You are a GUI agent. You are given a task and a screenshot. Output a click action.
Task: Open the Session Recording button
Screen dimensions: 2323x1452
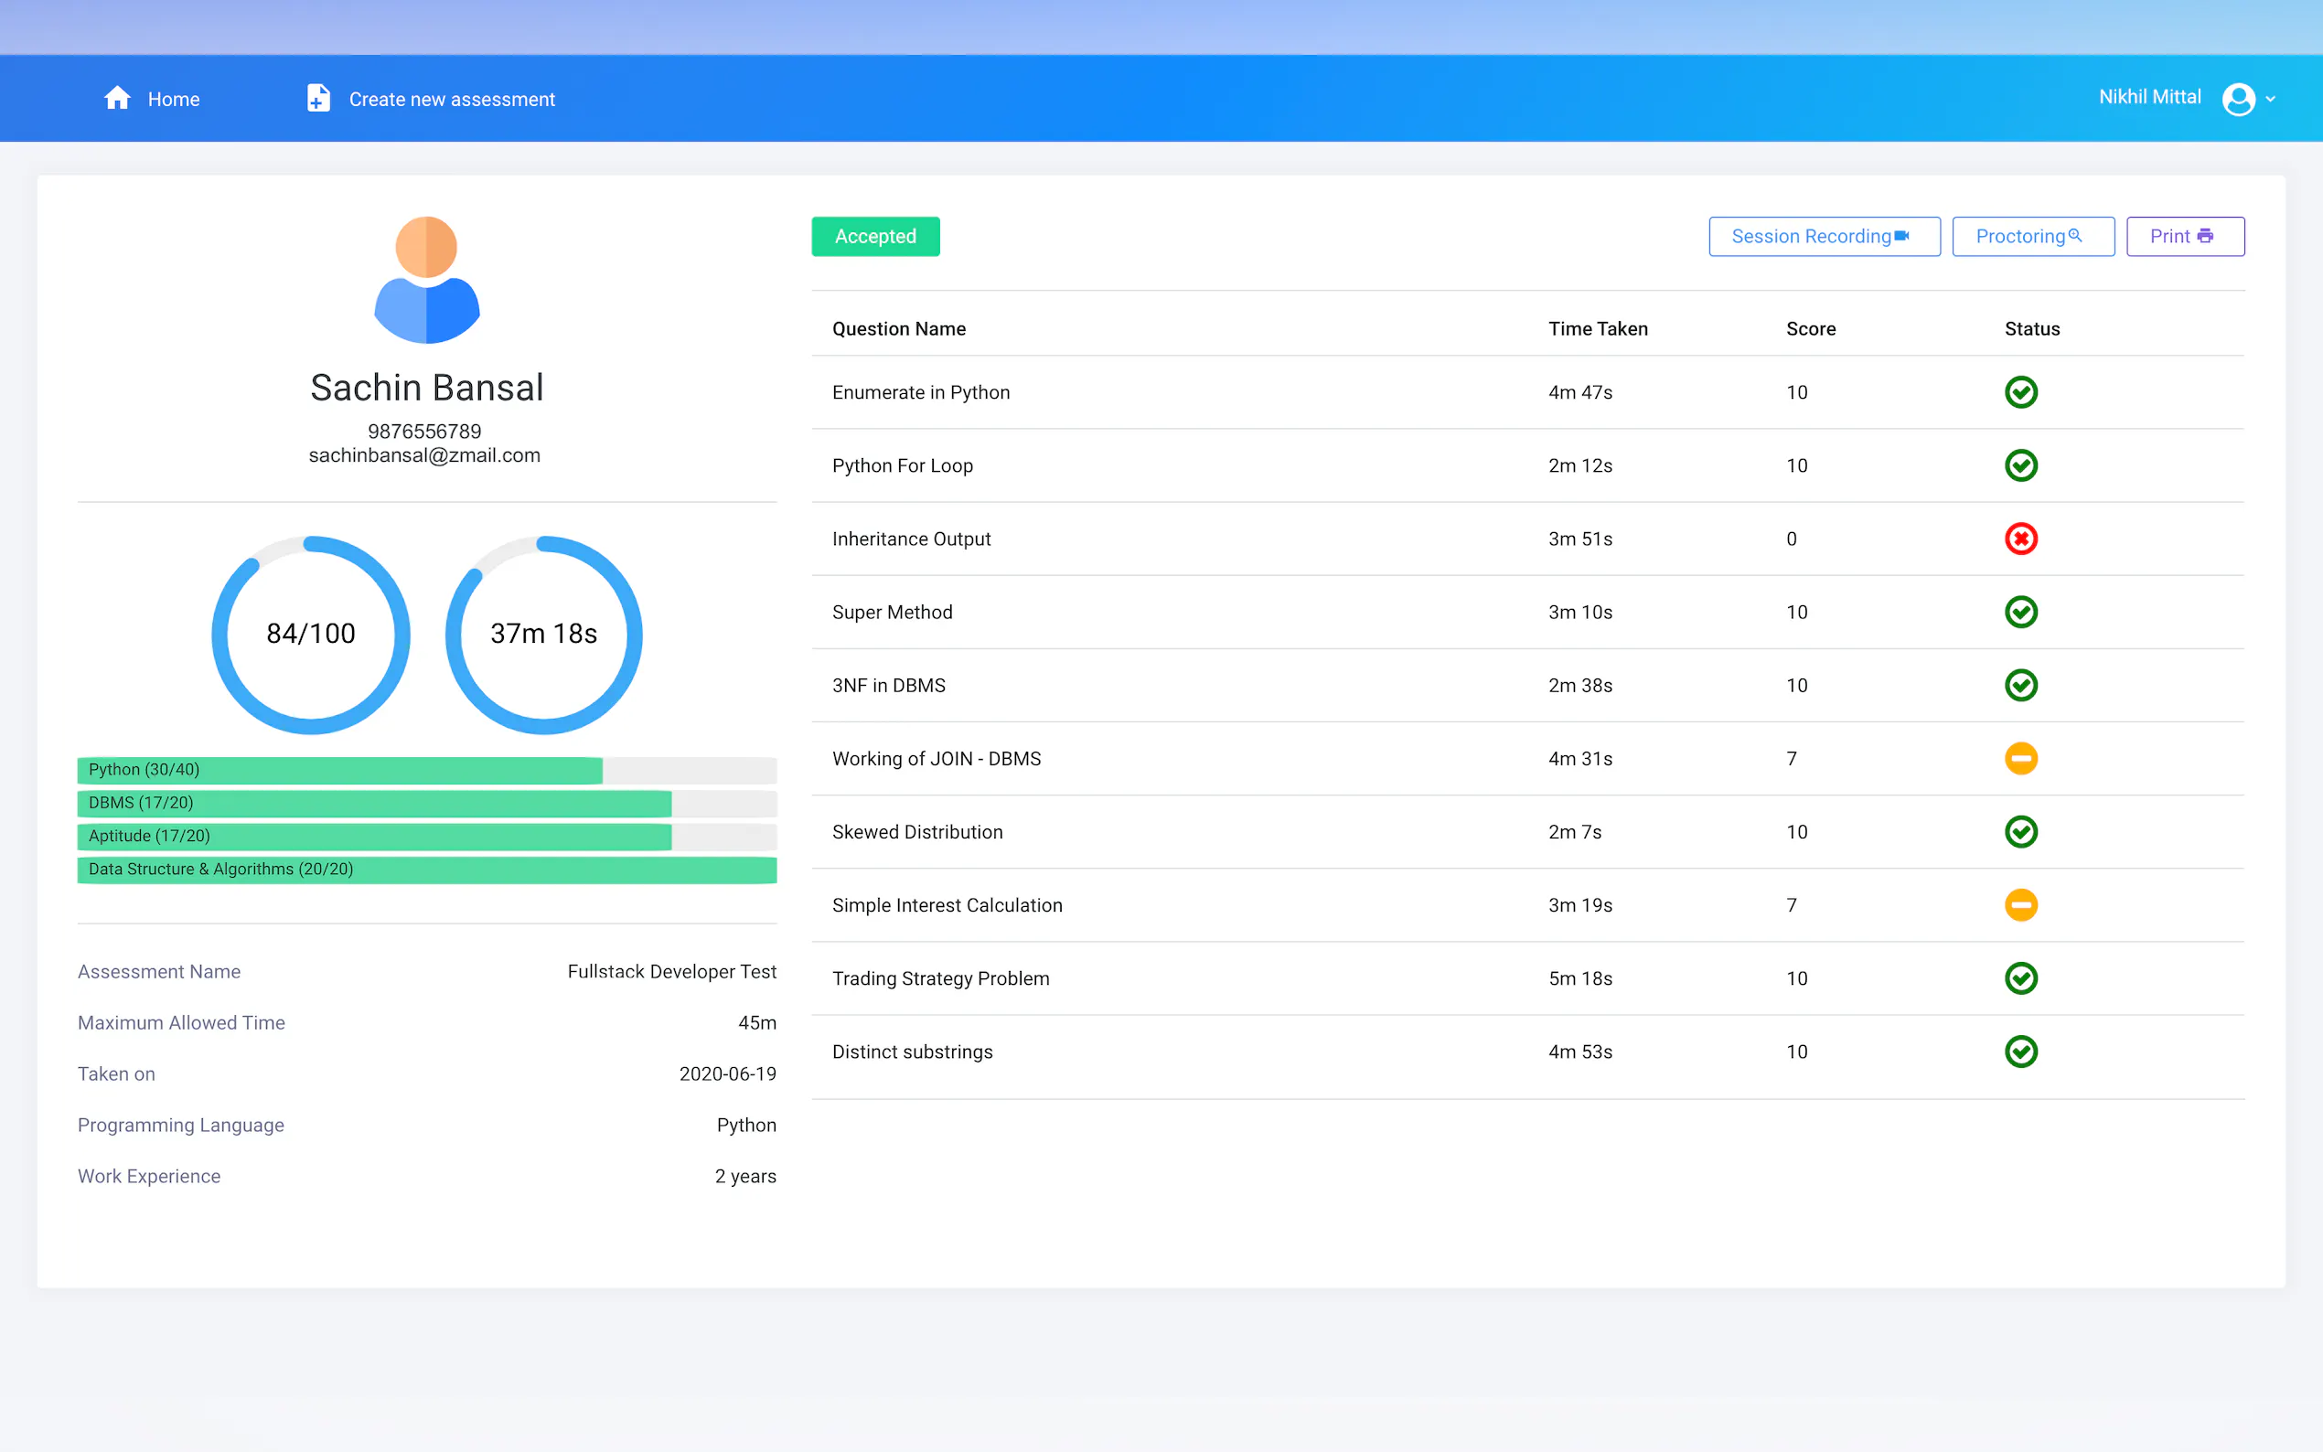[x=1824, y=236]
